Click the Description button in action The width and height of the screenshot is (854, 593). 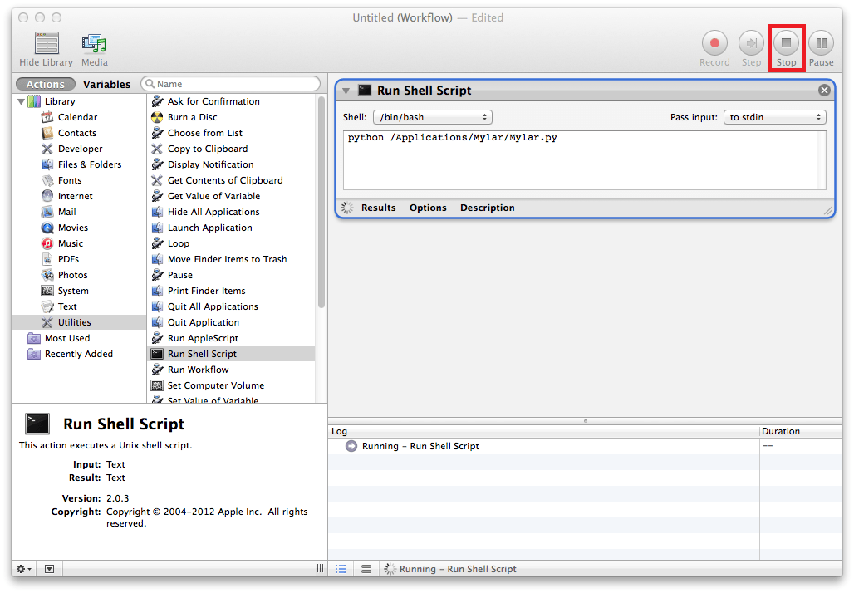487,208
